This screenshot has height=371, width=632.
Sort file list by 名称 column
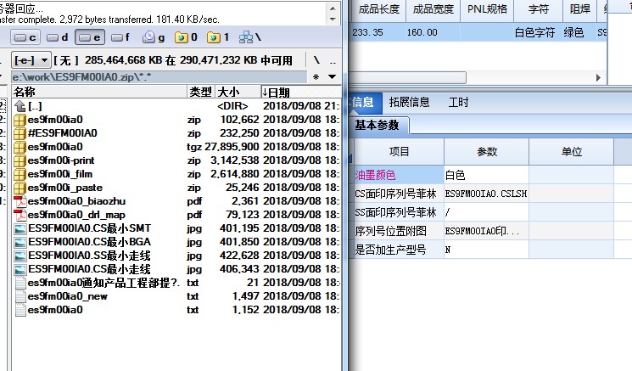coord(99,92)
